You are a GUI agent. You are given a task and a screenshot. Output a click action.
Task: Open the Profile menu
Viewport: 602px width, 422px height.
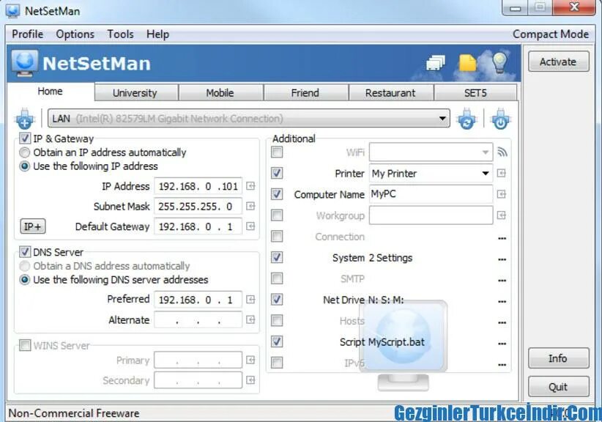[27, 34]
